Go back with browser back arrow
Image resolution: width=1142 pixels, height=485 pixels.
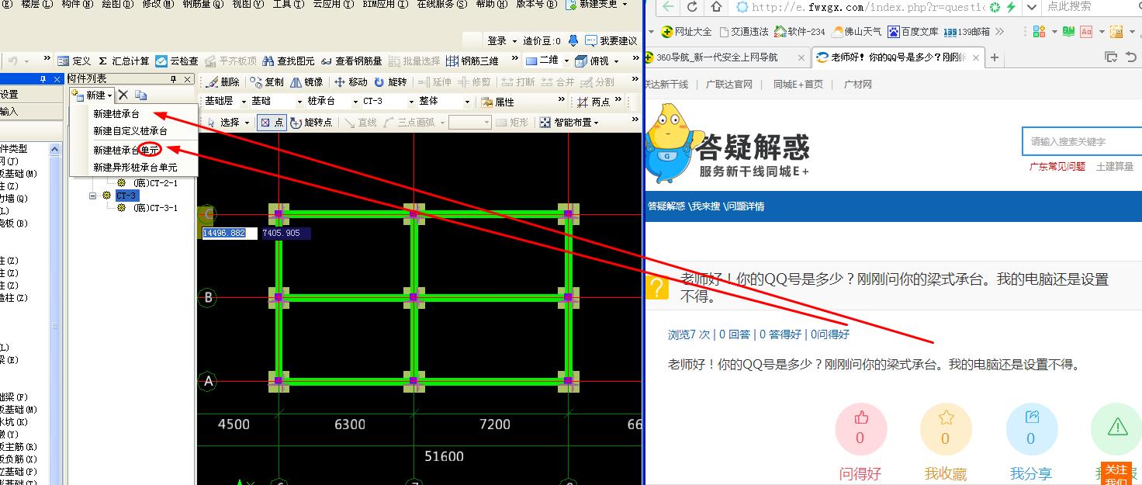(668, 7)
